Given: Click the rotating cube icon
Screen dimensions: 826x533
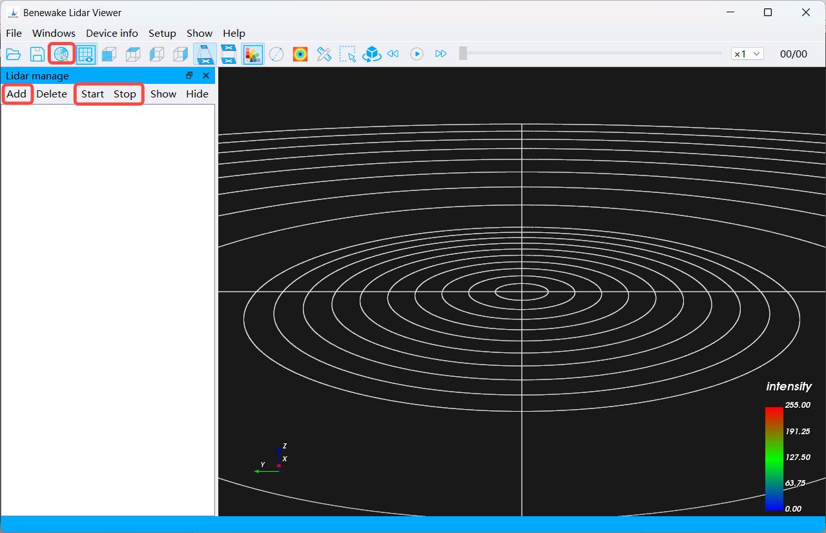Looking at the screenshot, I should click(x=371, y=54).
